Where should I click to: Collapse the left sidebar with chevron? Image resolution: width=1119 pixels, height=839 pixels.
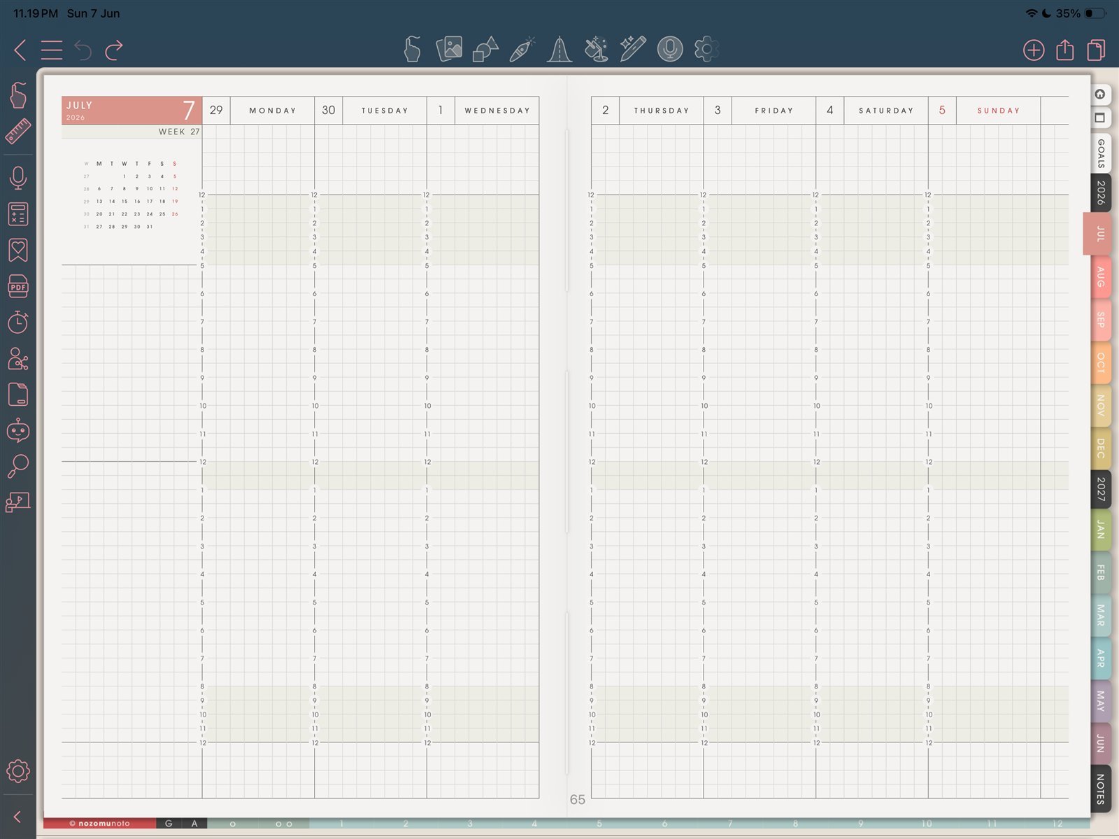pos(17,817)
